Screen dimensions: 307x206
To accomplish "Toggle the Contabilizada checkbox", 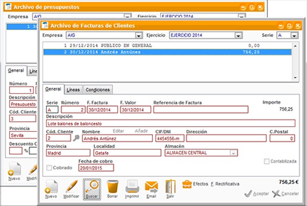I will pyautogui.click(x=267, y=162).
